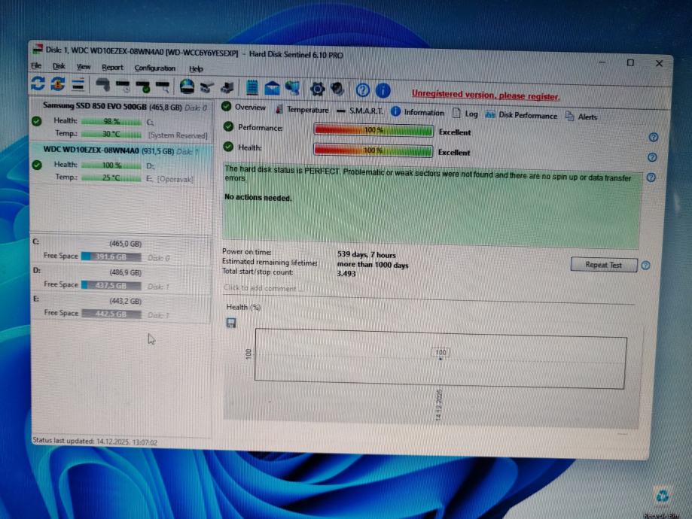The image size is (692, 519).
Task: Click the Samsung 30 °C temperature bar
Action: pyautogui.click(x=111, y=134)
